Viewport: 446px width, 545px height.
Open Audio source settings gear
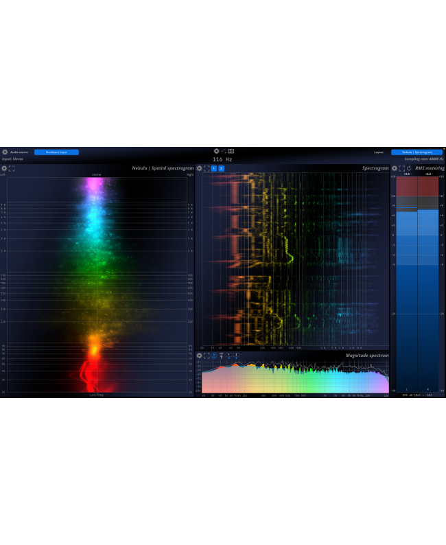coord(5,152)
